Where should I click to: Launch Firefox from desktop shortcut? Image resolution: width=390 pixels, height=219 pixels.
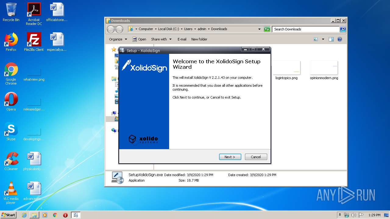pos(11,42)
